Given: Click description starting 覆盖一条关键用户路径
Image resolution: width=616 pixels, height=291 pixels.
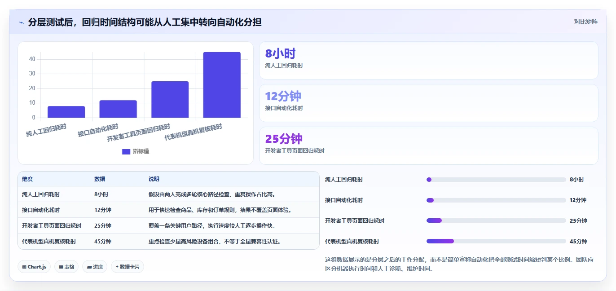Looking at the screenshot, I should [212, 226].
